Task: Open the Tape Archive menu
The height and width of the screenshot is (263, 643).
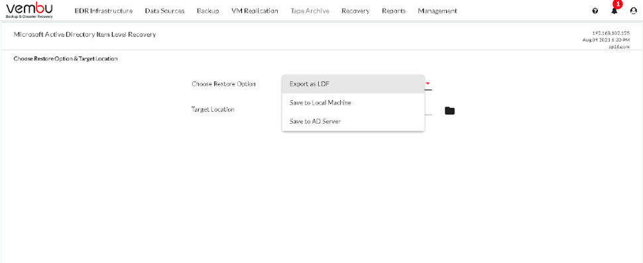Action: (x=310, y=11)
